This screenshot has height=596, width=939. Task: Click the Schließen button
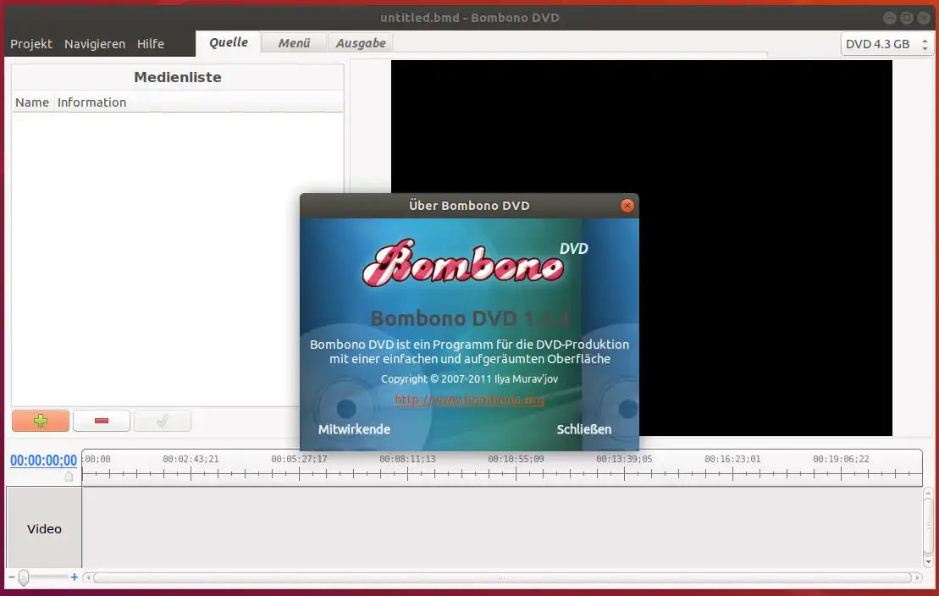(x=584, y=429)
